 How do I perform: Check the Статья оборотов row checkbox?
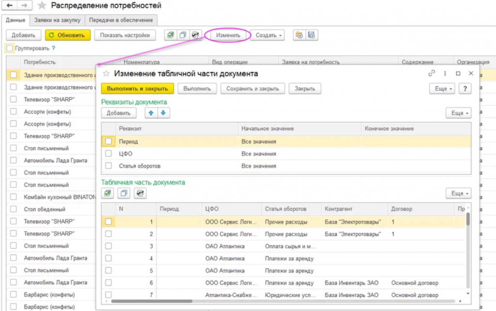pos(108,166)
